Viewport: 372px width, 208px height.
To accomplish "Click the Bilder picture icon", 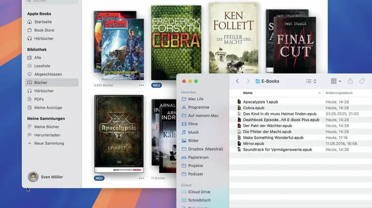I will pyautogui.click(x=184, y=141).
